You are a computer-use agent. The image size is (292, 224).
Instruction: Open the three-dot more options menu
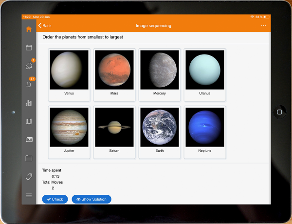[263, 26]
